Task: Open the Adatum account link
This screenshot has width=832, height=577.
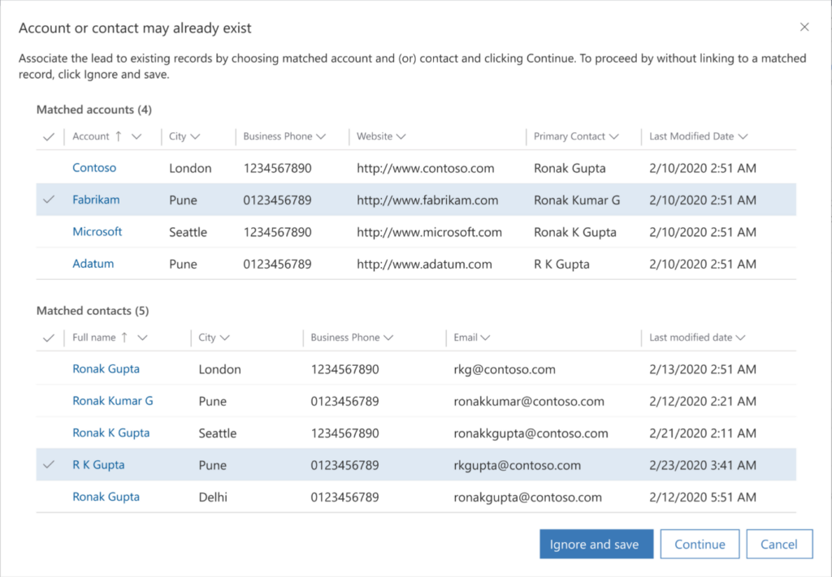Action: point(93,263)
